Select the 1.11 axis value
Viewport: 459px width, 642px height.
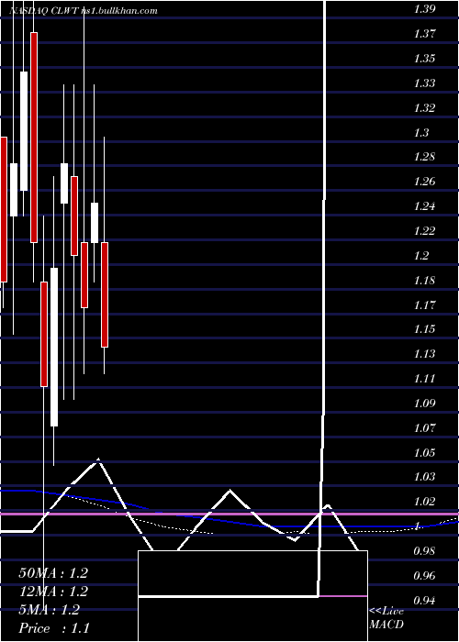click(x=424, y=378)
